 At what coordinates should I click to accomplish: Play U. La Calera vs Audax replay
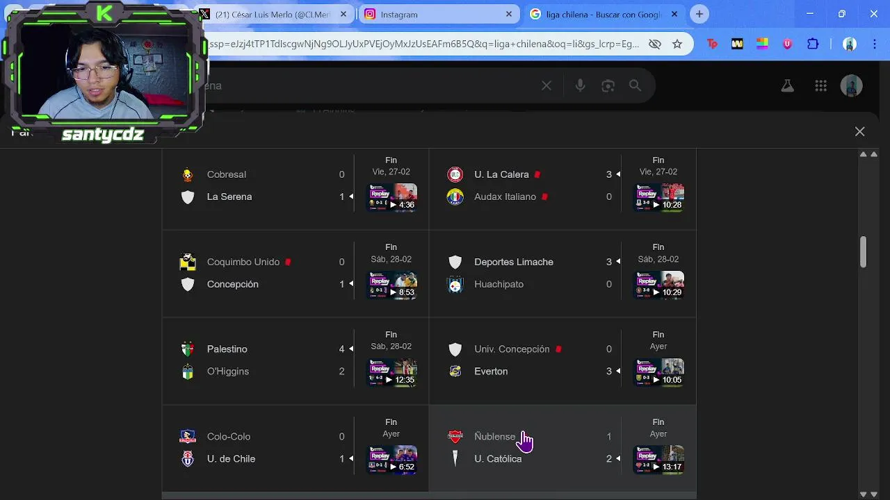(659, 197)
